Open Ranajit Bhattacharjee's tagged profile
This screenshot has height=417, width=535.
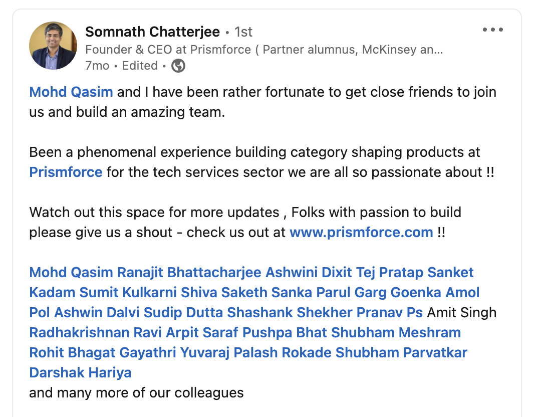tap(189, 273)
